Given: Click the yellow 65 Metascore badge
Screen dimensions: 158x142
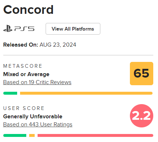Looking at the screenshot, I should (x=142, y=74).
